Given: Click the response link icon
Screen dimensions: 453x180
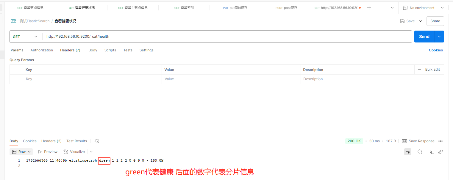Looking at the screenshot, I should coord(440,152).
